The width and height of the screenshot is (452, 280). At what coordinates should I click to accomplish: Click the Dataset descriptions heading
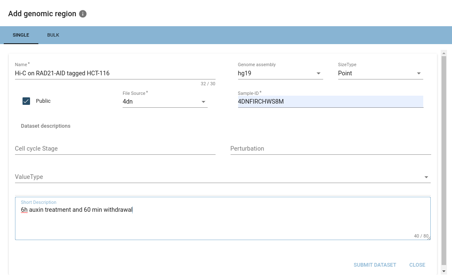(x=45, y=126)
